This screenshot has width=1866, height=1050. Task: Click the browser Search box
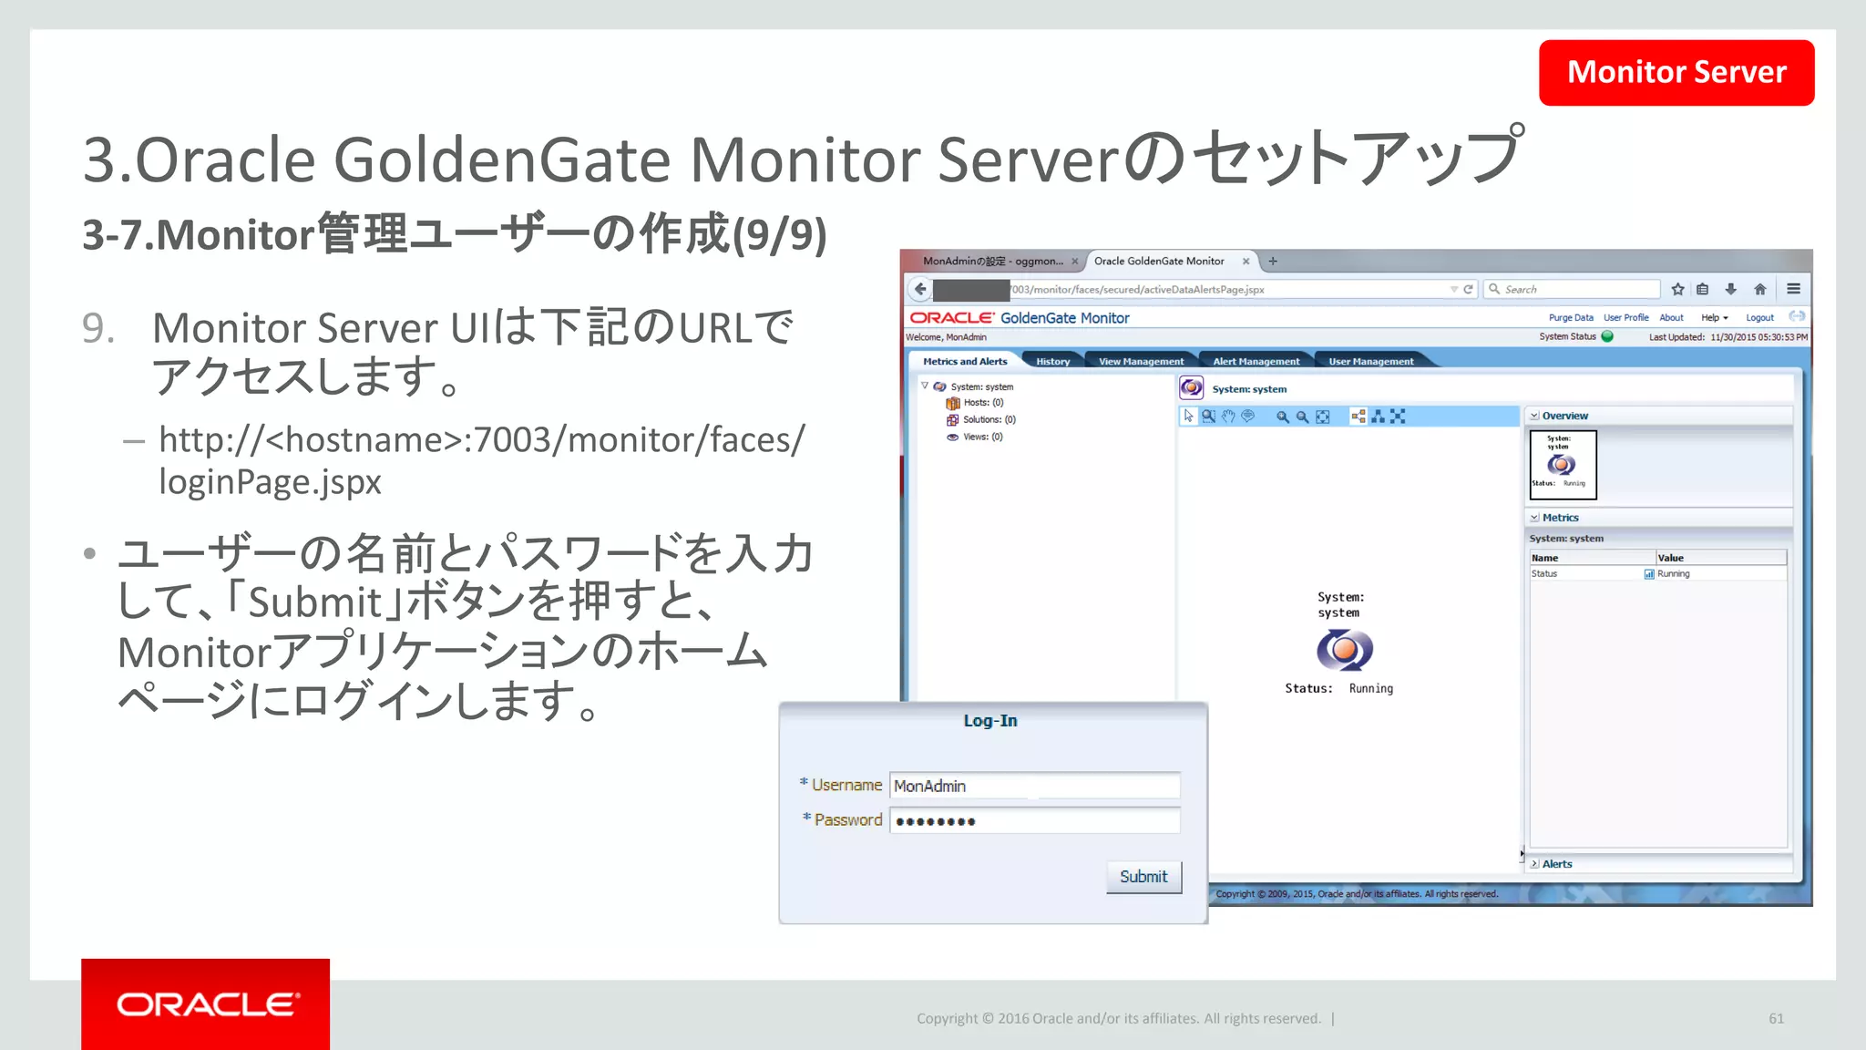(x=1572, y=289)
